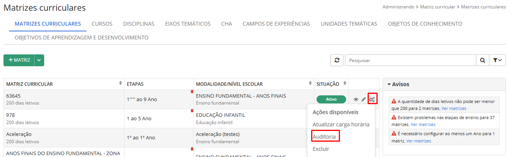Viewport: 509px width, 157px height.
Task: Open Objetivos de Aprendizagem e Desenvolvimento tab
Action: coord(81,38)
